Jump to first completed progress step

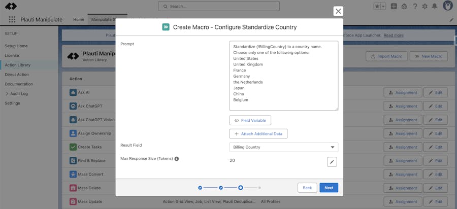(200, 188)
